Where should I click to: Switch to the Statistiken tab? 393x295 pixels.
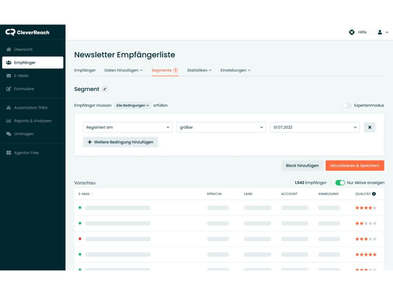[199, 70]
